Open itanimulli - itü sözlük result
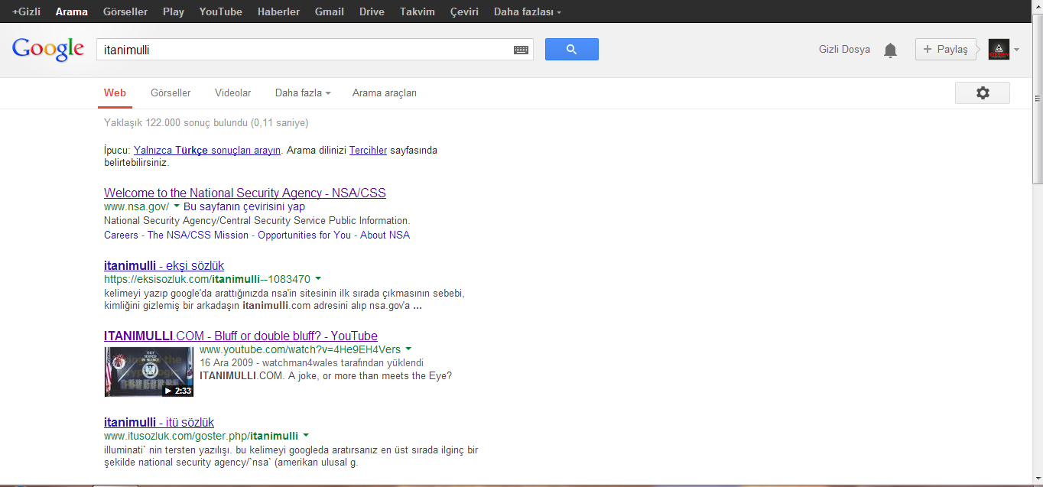The height and width of the screenshot is (487, 1043). click(x=159, y=422)
